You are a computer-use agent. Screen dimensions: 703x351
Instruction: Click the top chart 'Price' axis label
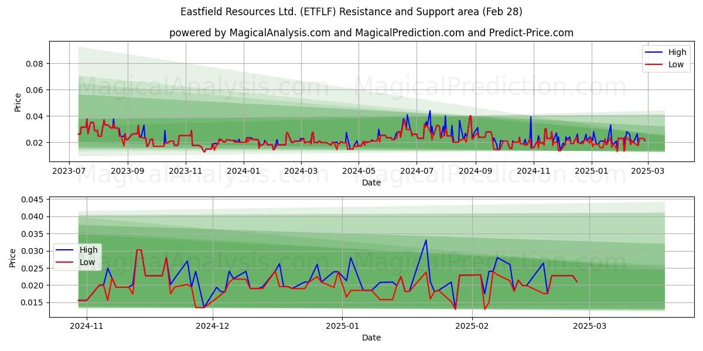(18, 102)
